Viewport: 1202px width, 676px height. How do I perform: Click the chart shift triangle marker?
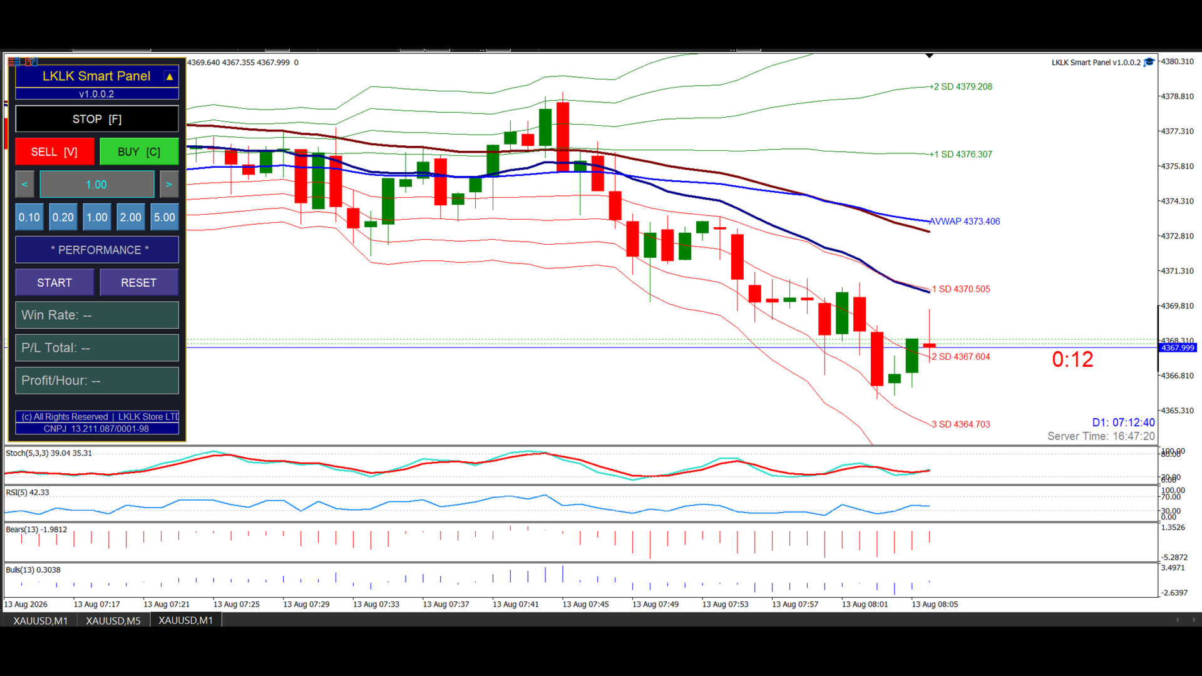pos(930,56)
